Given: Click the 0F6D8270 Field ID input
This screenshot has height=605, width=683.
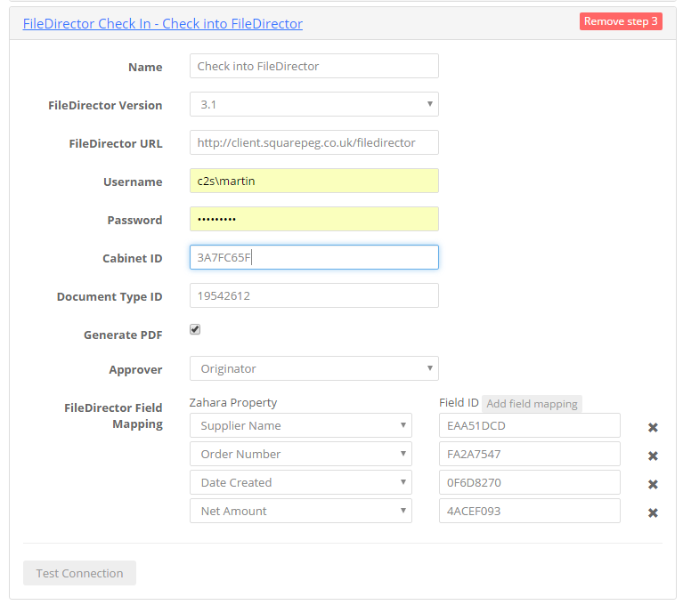Looking at the screenshot, I should click(x=530, y=482).
